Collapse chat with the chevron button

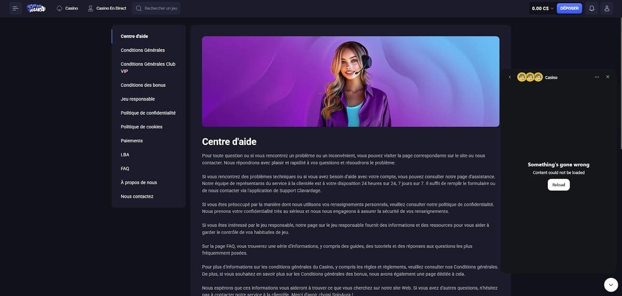coord(611,284)
